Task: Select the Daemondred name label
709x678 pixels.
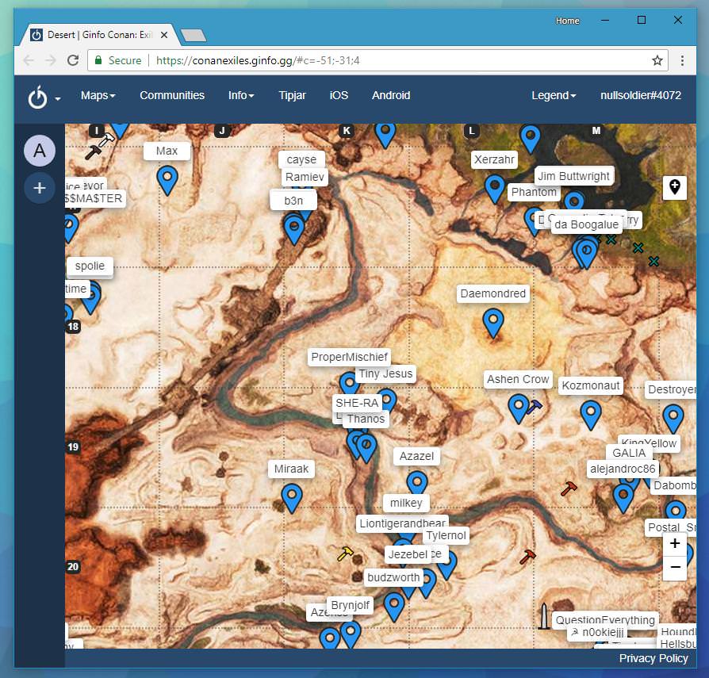Action: [x=492, y=293]
